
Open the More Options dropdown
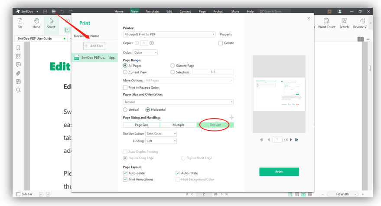click(189, 80)
